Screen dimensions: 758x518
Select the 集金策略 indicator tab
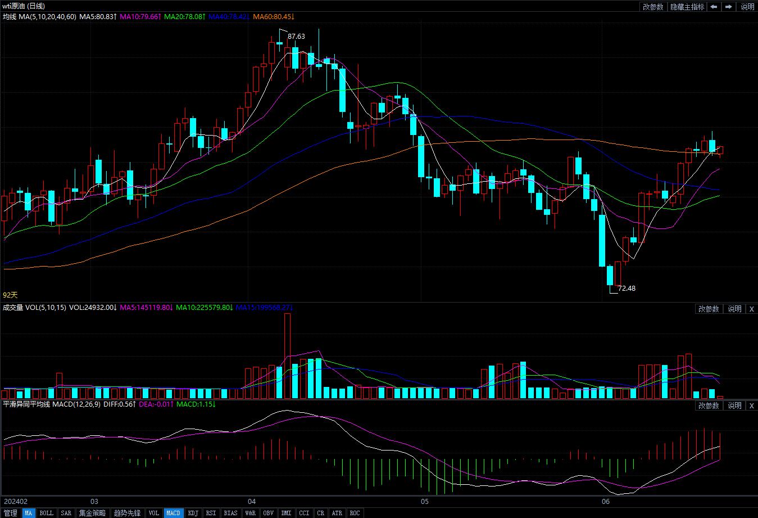92,513
